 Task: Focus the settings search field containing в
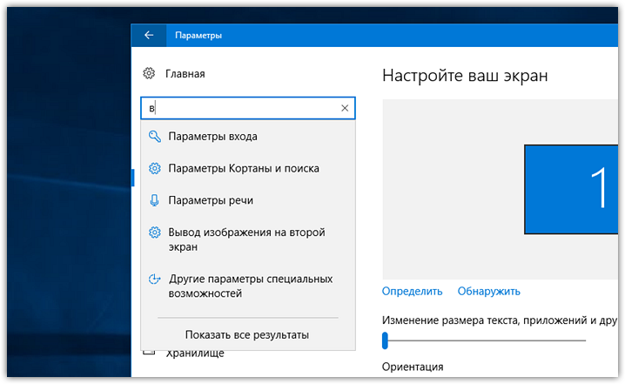coord(247,108)
